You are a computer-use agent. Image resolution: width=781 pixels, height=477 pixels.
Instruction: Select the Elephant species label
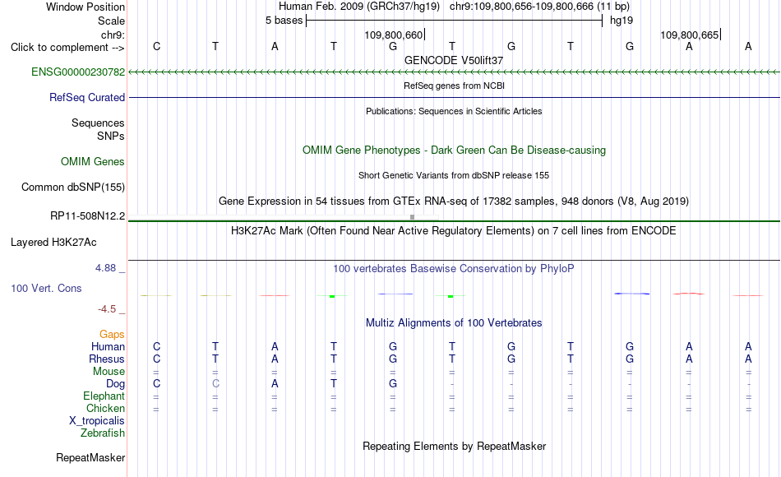(x=104, y=396)
